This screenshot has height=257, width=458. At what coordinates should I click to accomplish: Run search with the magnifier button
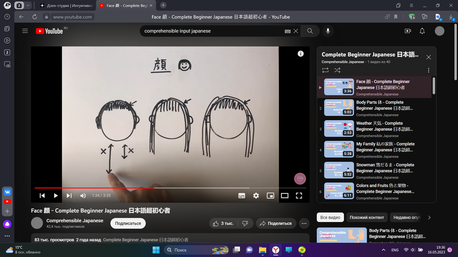pos(310,31)
